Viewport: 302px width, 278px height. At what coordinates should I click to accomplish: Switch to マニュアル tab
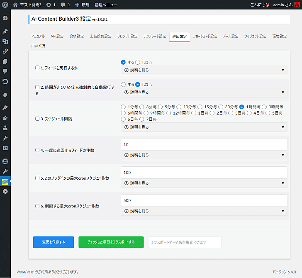(x=38, y=36)
